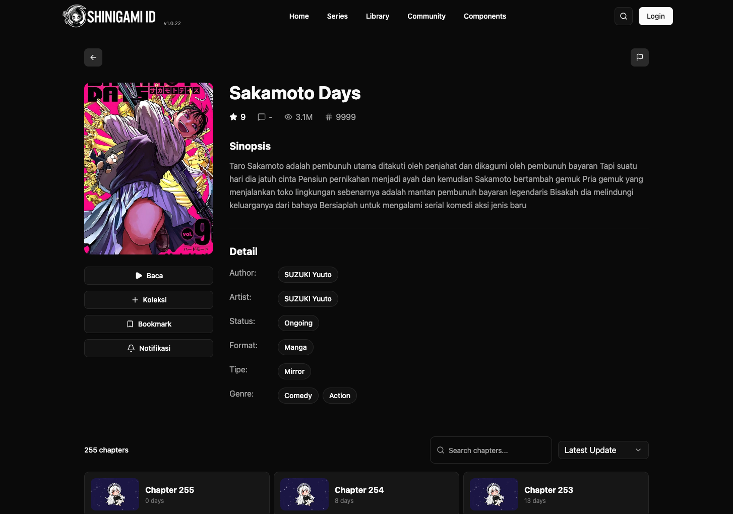Screen dimensions: 733x514
Task: Start reading with Baca button
Action: (149, 276)
